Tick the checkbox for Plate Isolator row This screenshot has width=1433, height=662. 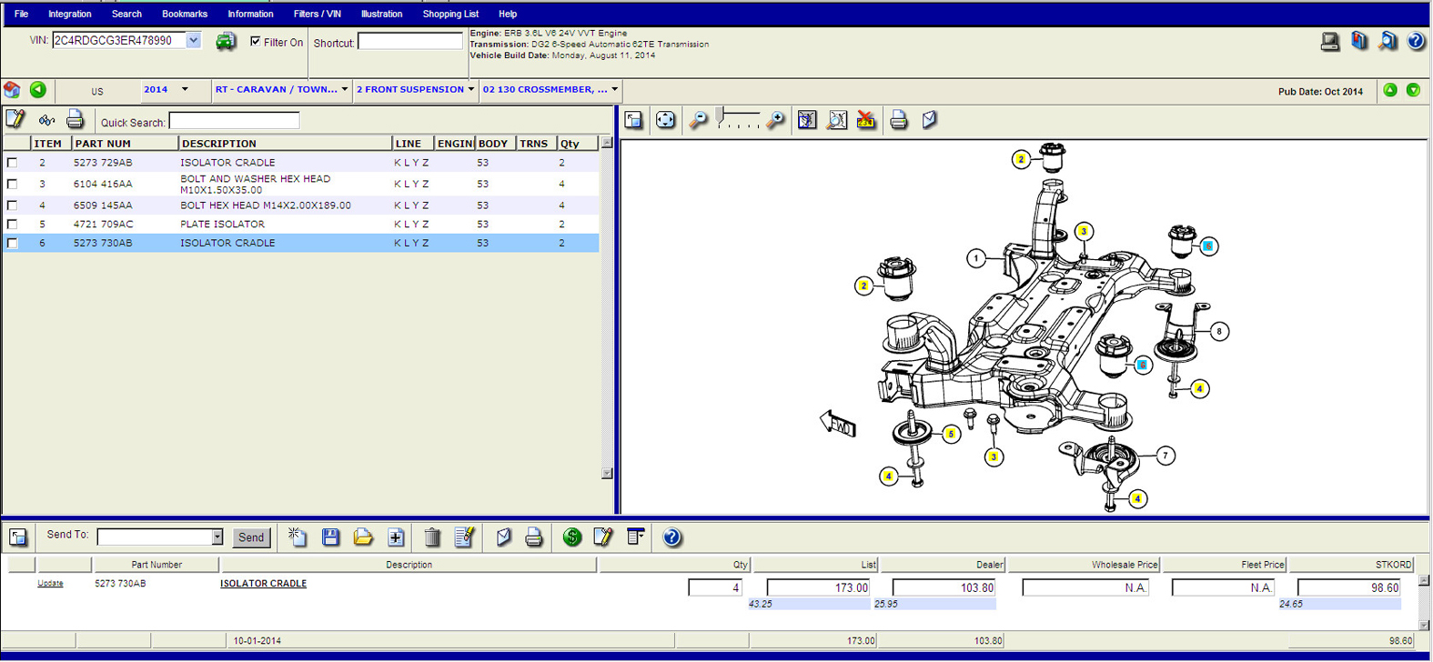point(13,225)
